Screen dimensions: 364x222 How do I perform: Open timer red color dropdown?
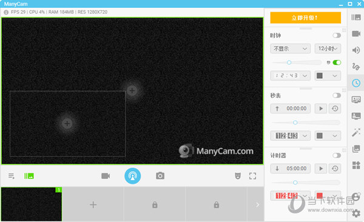328,195
